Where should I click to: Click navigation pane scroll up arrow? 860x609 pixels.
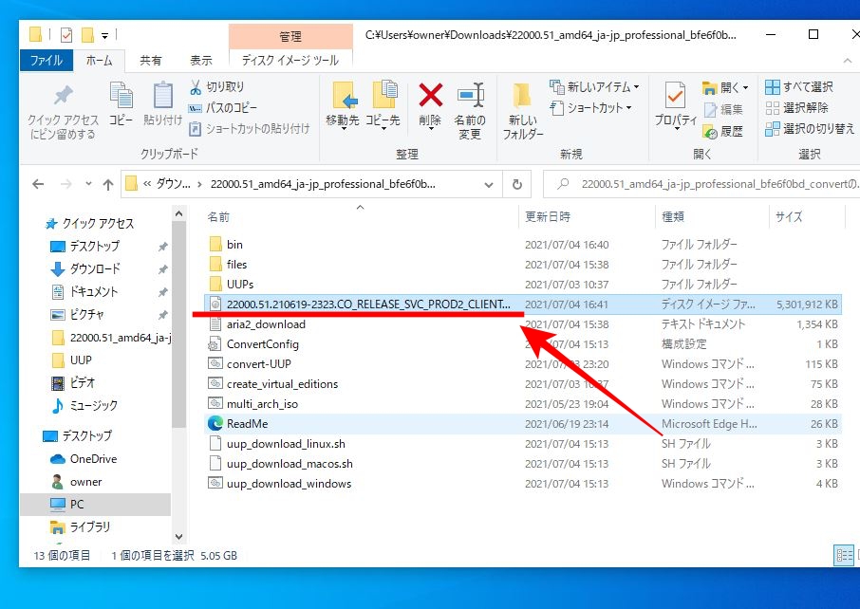coord(178,214)
